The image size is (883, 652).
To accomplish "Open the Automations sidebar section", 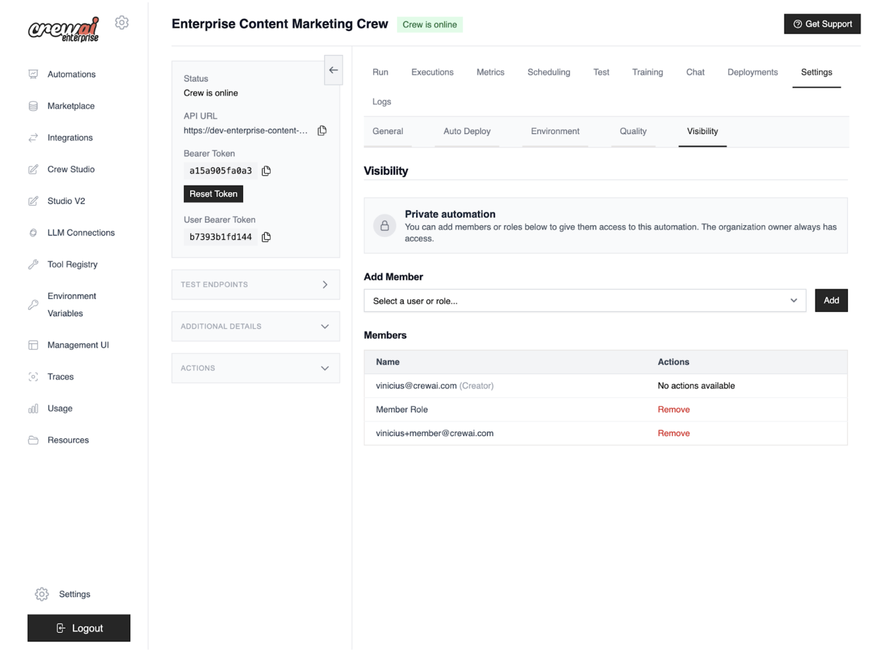I will (71, 74).
